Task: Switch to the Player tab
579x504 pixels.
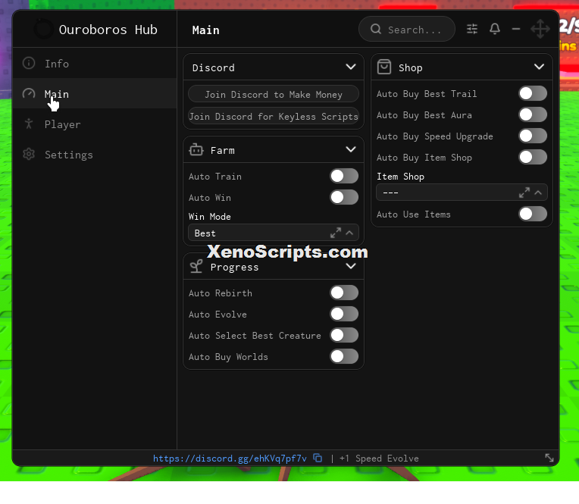Action: 95,124
